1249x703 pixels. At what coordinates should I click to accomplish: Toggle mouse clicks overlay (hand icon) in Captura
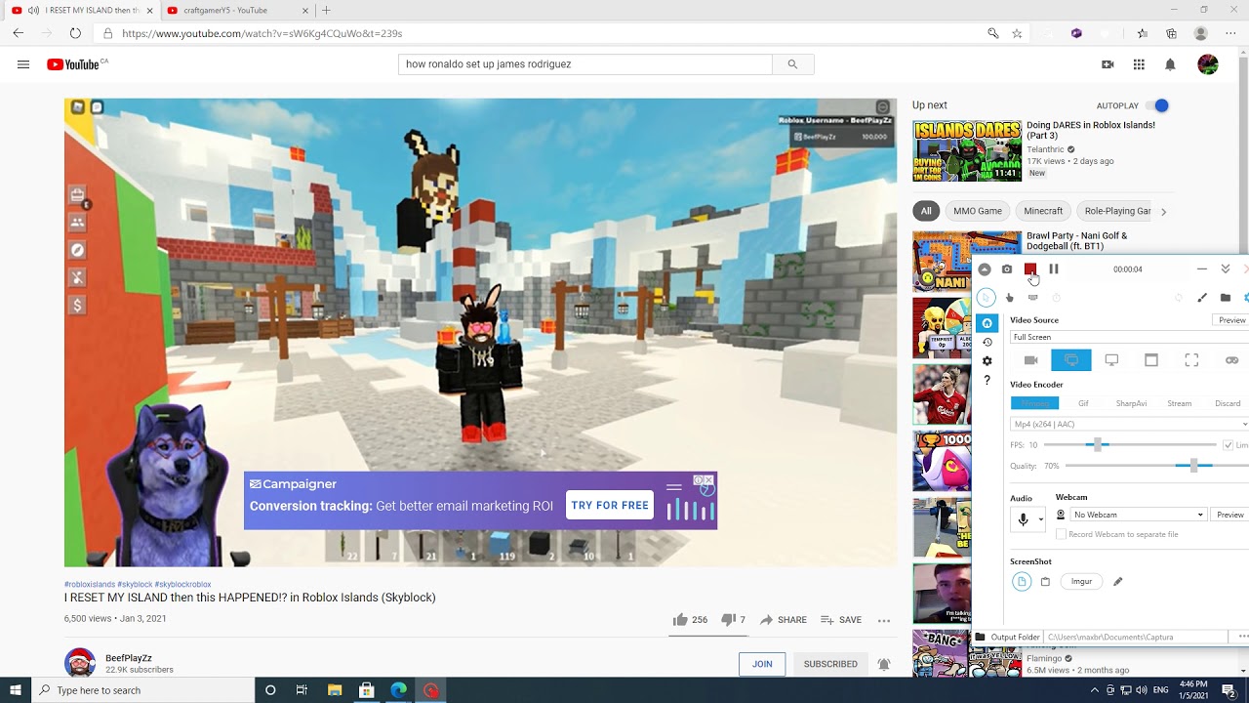pyautogui.click(x=1010, y=298)
